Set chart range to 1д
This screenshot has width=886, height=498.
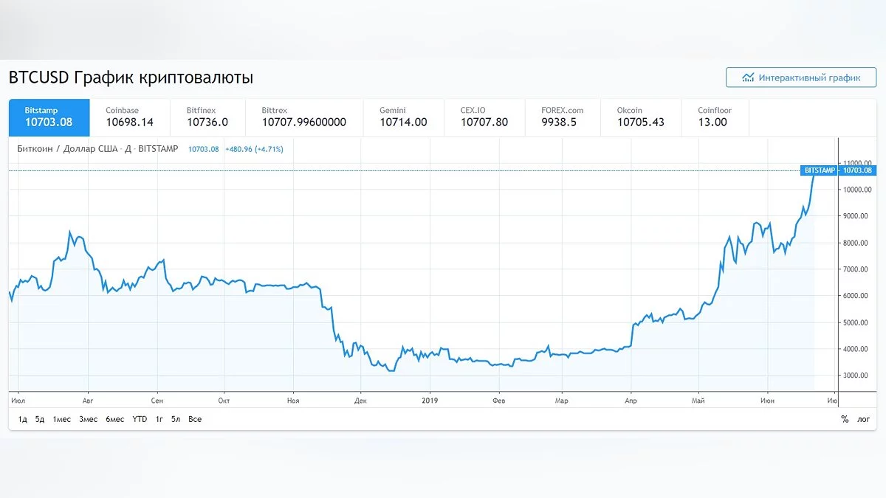(23, 419)
